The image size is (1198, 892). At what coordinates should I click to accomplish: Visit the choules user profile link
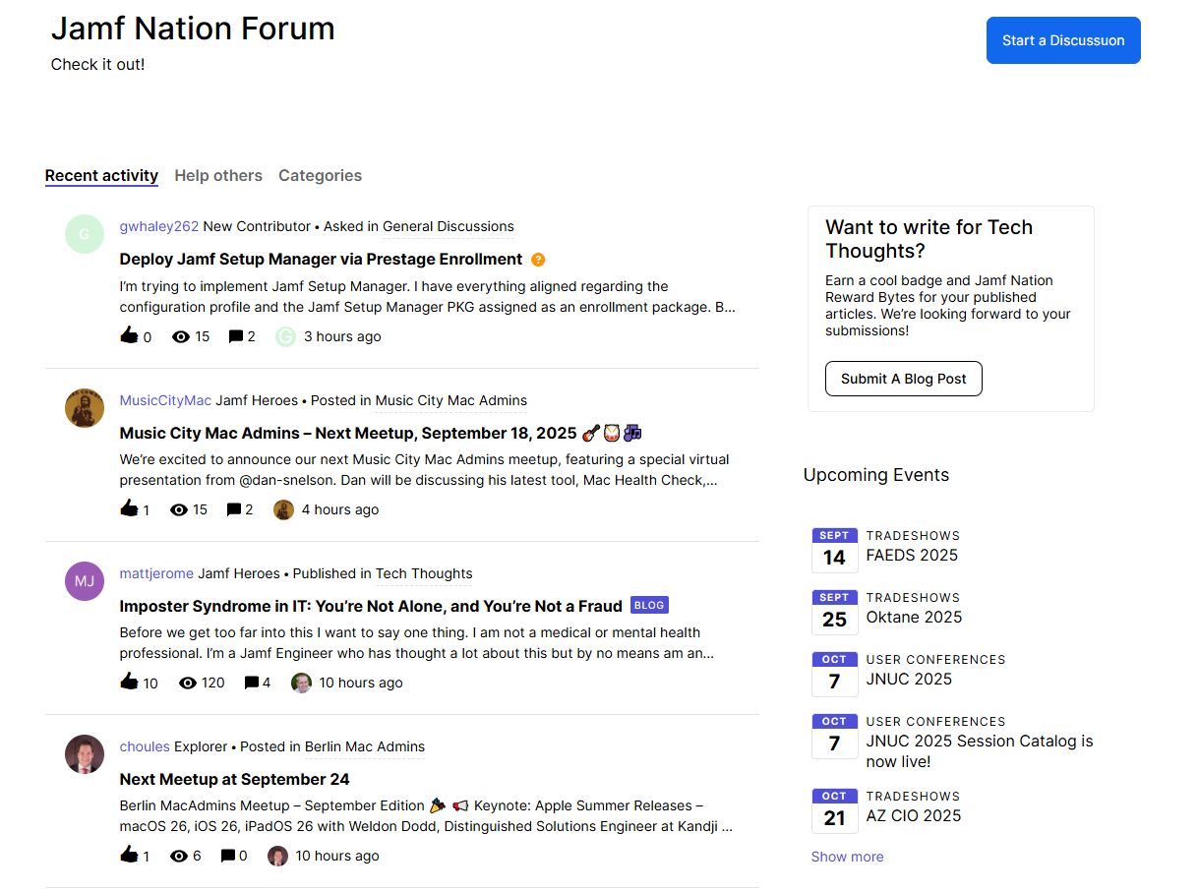145,746
